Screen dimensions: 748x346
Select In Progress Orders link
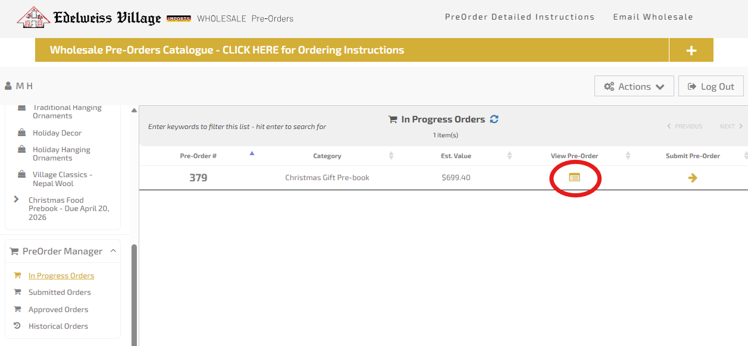point(61,275)
